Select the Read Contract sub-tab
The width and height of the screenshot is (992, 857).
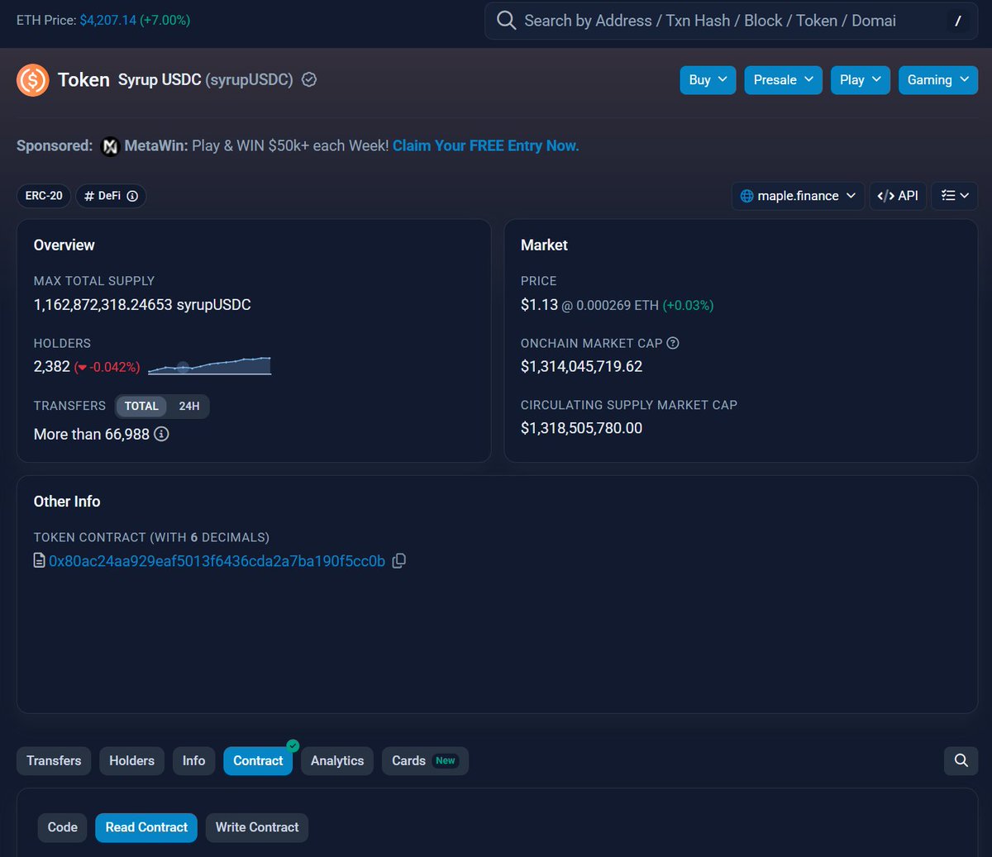click(146, 827)
